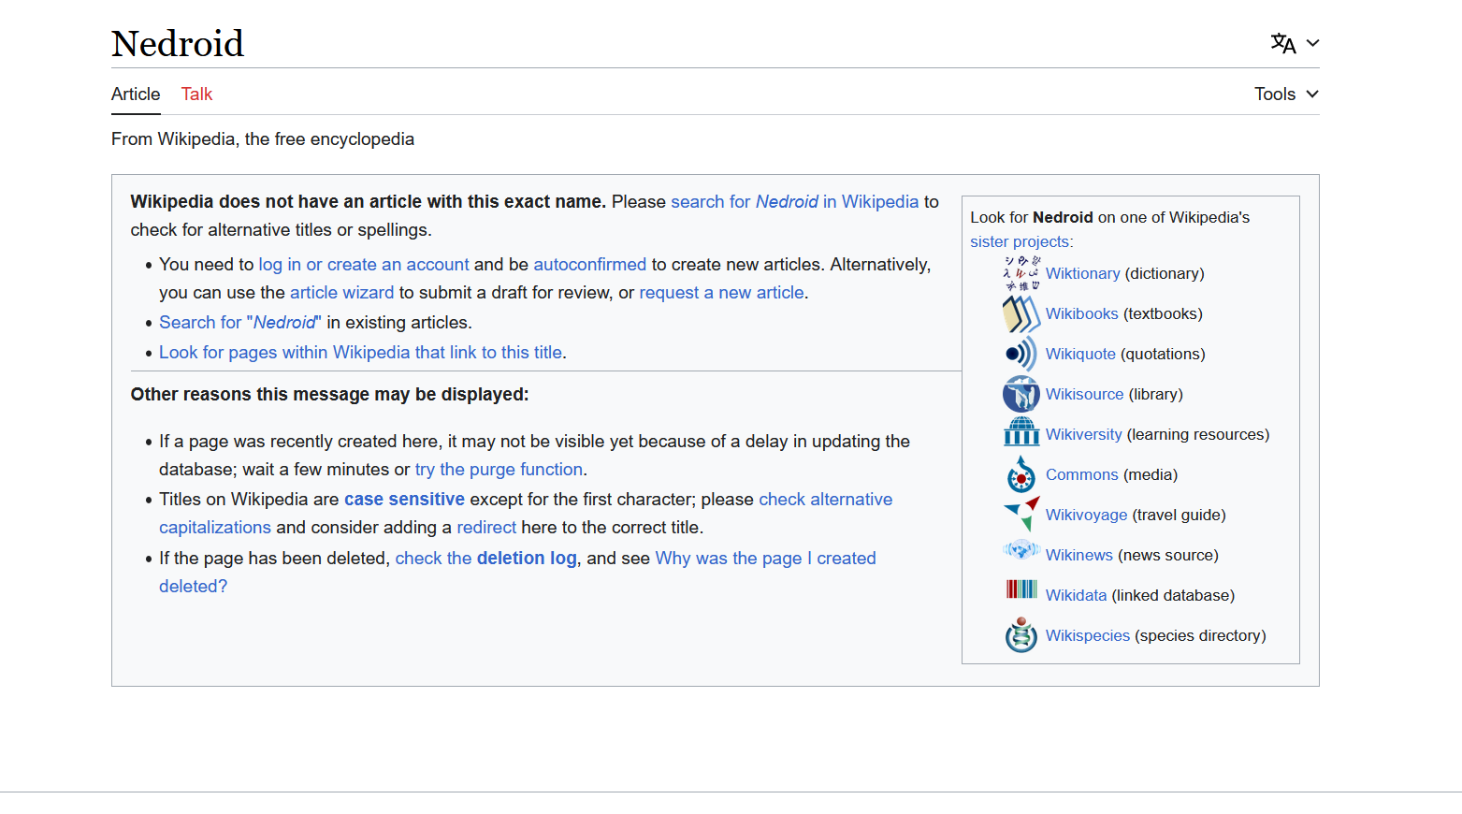Image resolution: width=1462 pixels, height=814 pixels.
Task: Open the 'article wizard' link
Action: pos(341,292)
